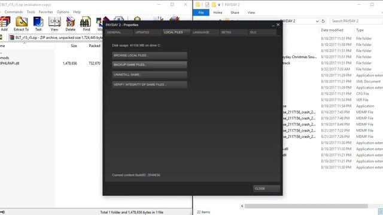The width and height of the screenshot is (383, 215).
Task: Open the quick access toolbar dropdown arrow in Explorer
Action: pyautogui.click(x=219, y=5)
